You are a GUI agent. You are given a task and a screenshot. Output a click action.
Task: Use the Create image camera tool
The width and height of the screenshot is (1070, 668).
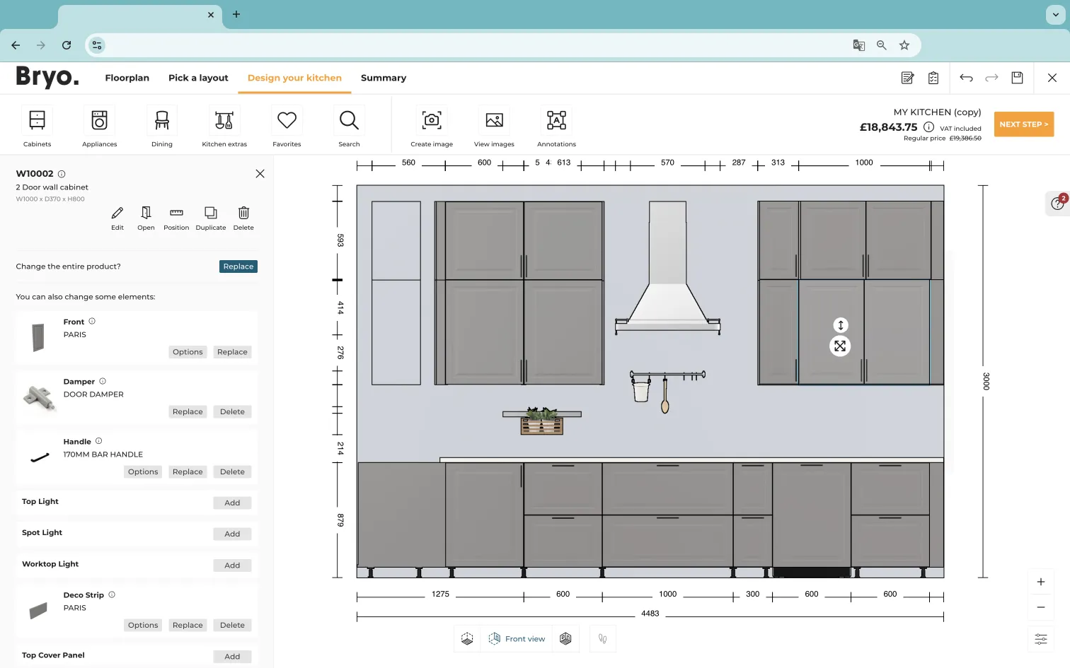click(x=432, y=125)
